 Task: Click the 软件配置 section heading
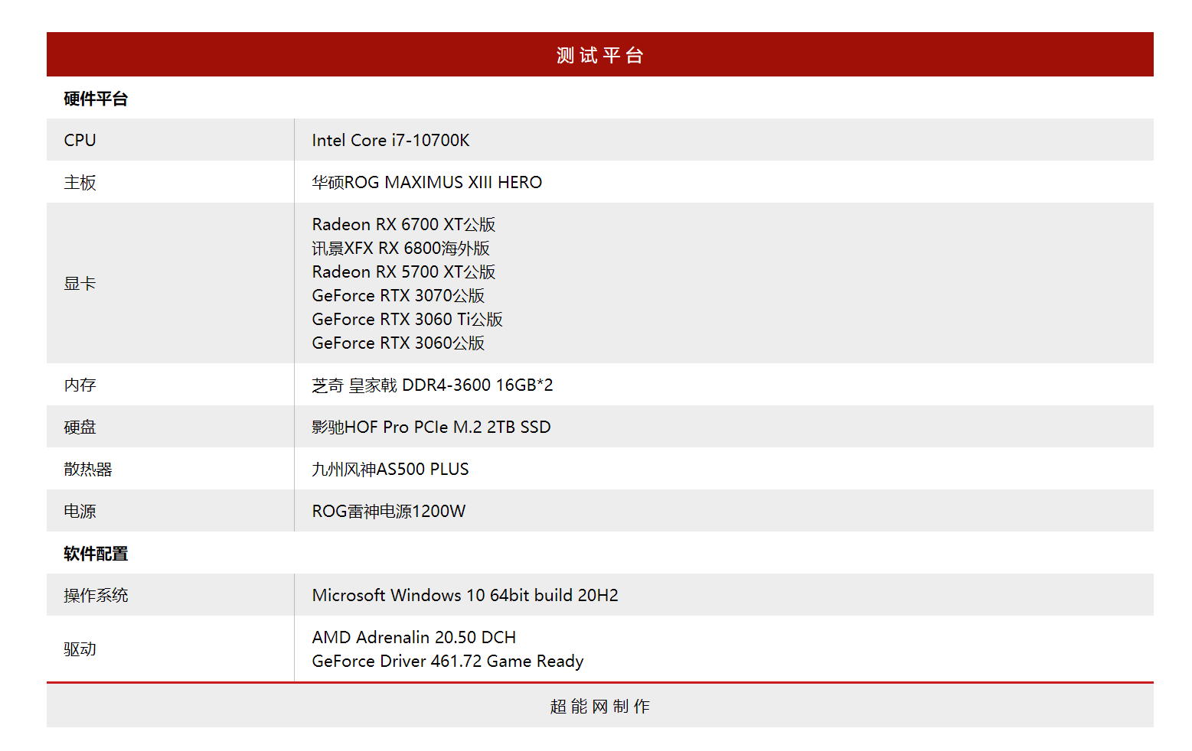pos(96,554)
